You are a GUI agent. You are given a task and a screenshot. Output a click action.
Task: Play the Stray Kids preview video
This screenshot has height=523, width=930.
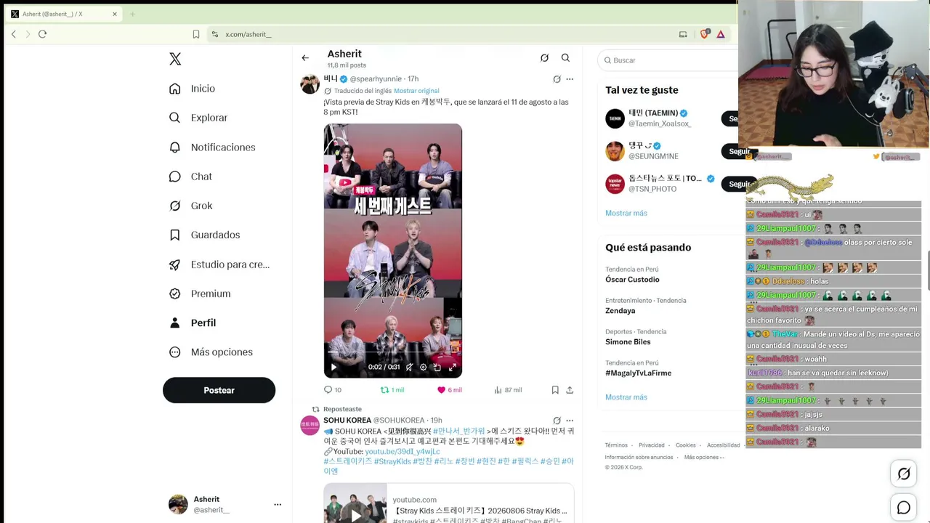pos(333,368)
